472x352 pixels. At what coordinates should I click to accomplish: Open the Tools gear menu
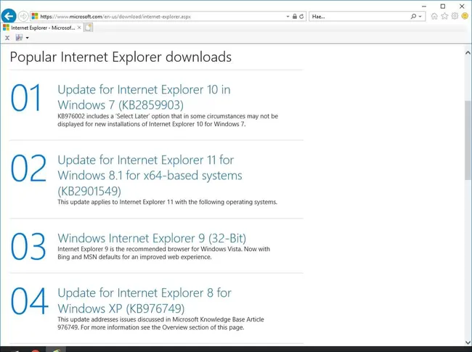[455, 16]
